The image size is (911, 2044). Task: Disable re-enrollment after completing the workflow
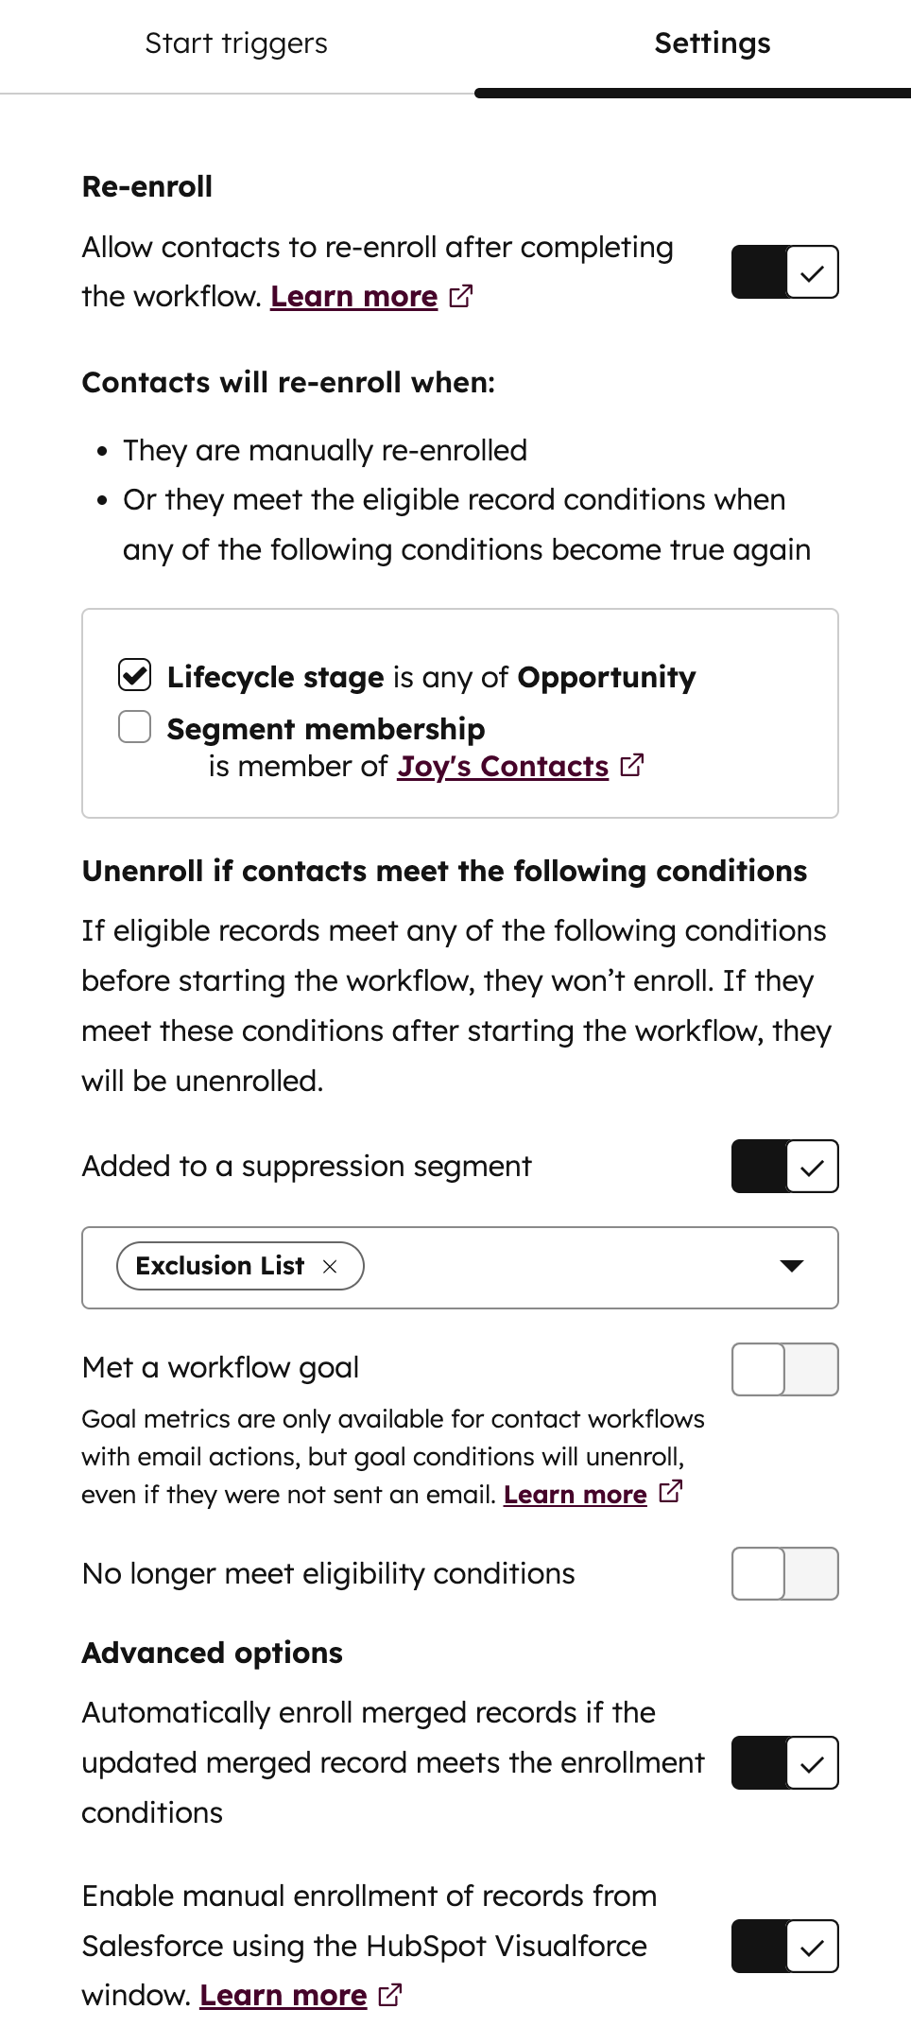click(784, 272)
